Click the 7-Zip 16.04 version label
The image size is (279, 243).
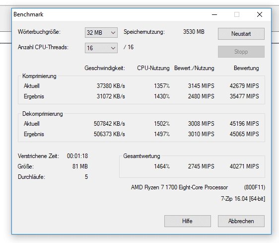[x=243, y=199]
